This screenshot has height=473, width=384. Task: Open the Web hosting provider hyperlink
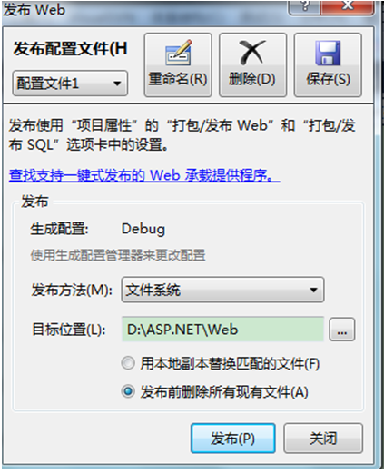144,175
